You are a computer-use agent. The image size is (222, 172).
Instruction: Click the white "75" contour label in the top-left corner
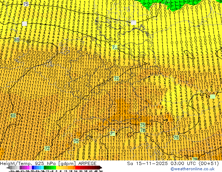click(x=26, y=4)
